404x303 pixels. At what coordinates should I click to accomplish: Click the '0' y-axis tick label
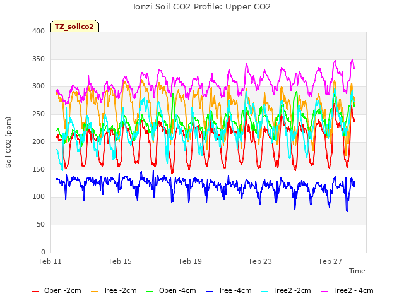coord(43,252)
